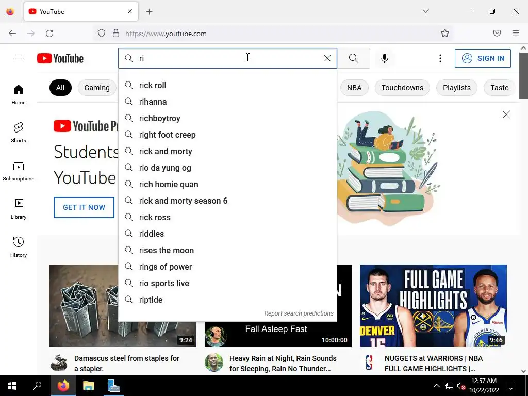The image size is (528, 396).
Task: Pick the 'riptide' suggestion
Action: click(x=227, y=300)
